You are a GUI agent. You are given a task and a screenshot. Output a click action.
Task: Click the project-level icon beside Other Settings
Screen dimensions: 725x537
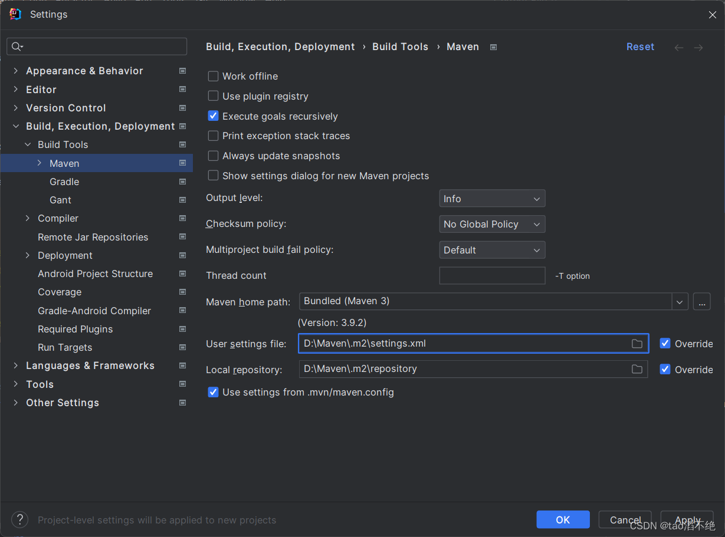click(x=182, y=403)
